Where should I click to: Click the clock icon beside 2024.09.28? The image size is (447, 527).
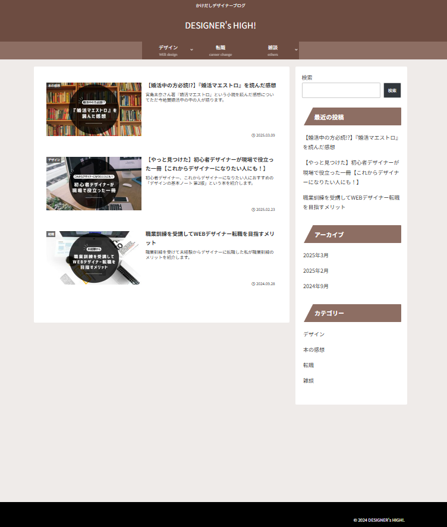[x=253, y=284]
